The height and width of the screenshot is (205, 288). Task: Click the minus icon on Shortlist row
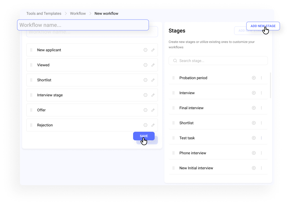click(x=145, y=80)
